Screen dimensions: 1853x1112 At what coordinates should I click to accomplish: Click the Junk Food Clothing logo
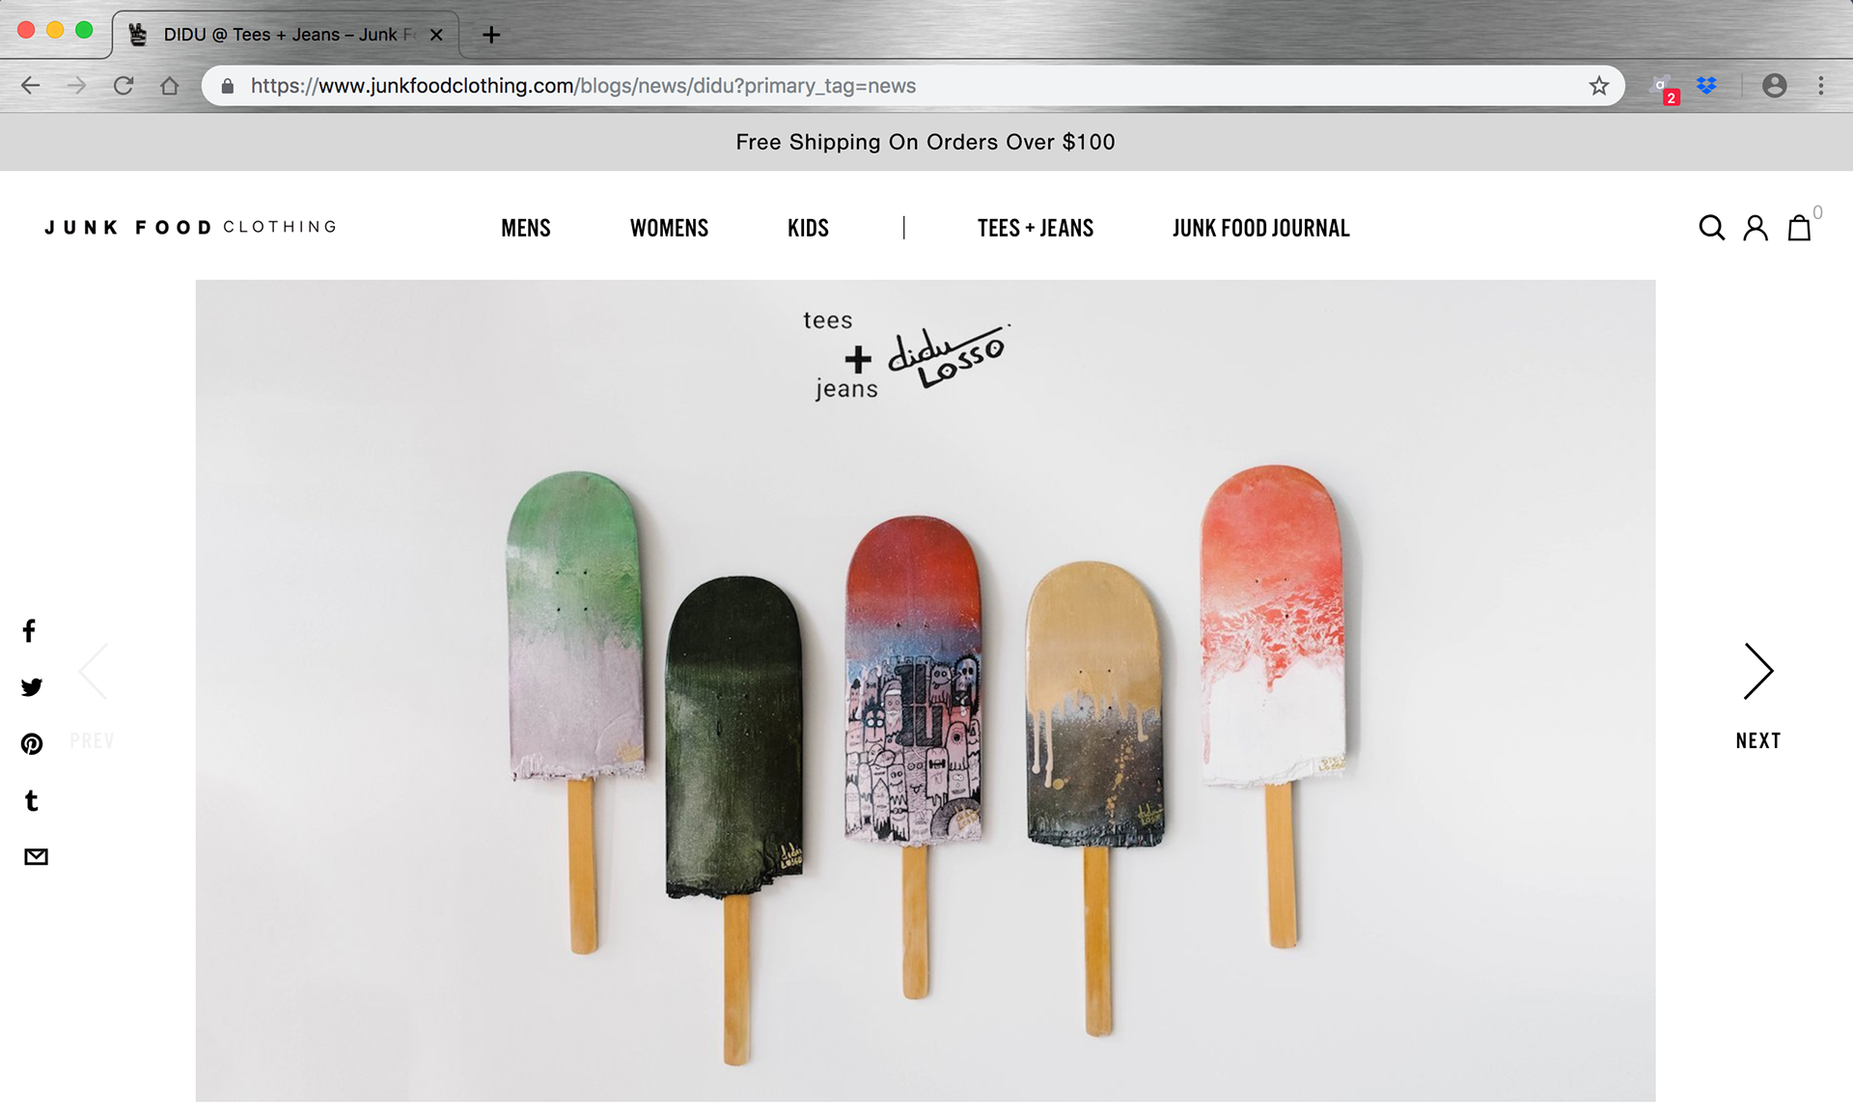(x=191, y=228)
